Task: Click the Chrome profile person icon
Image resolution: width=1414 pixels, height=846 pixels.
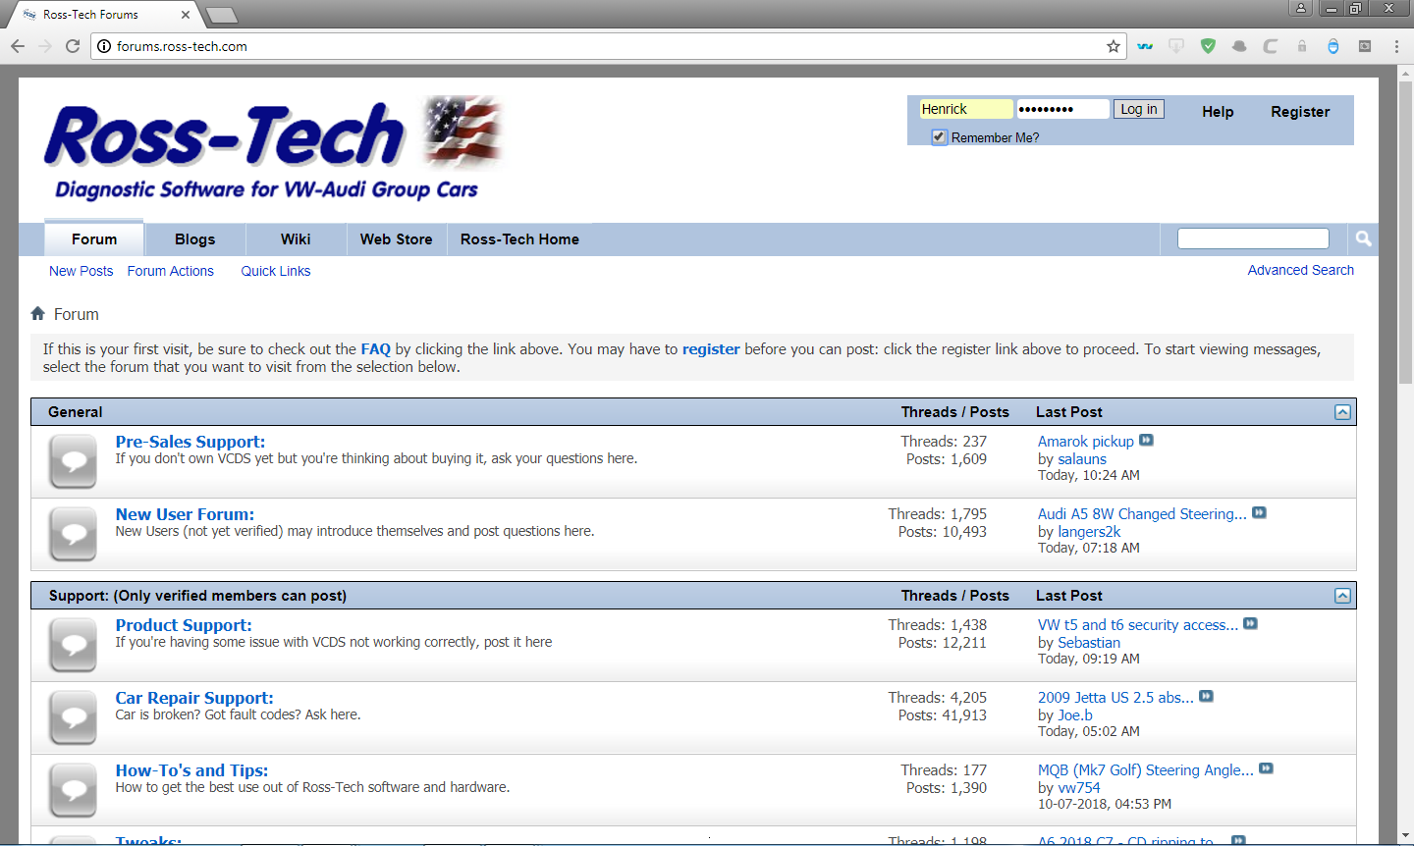Action: [x=1301, y=8]
